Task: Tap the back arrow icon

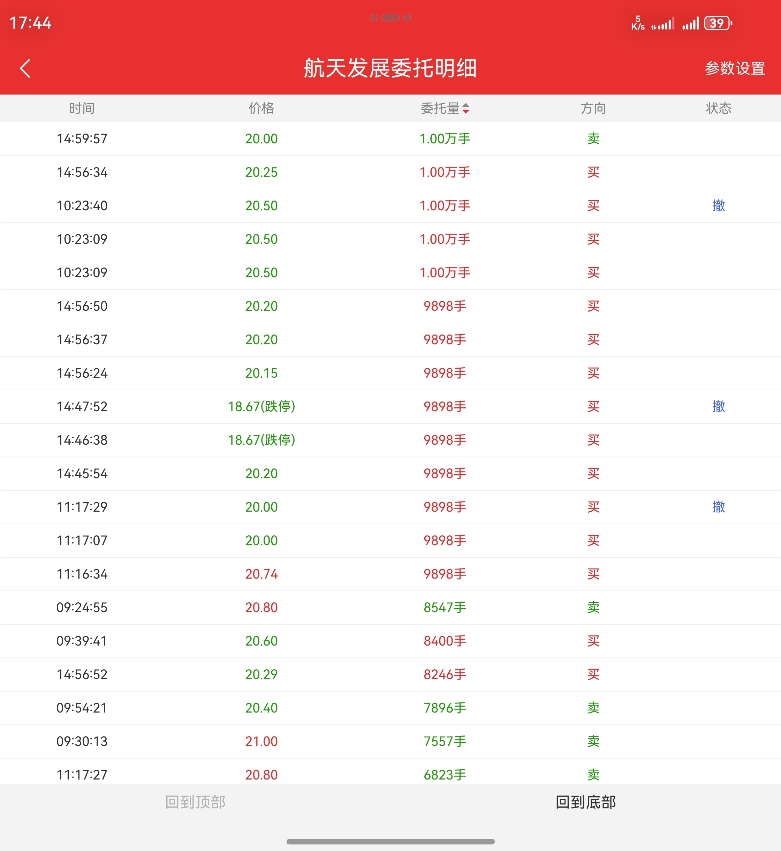Action: (x=25, y=68)
